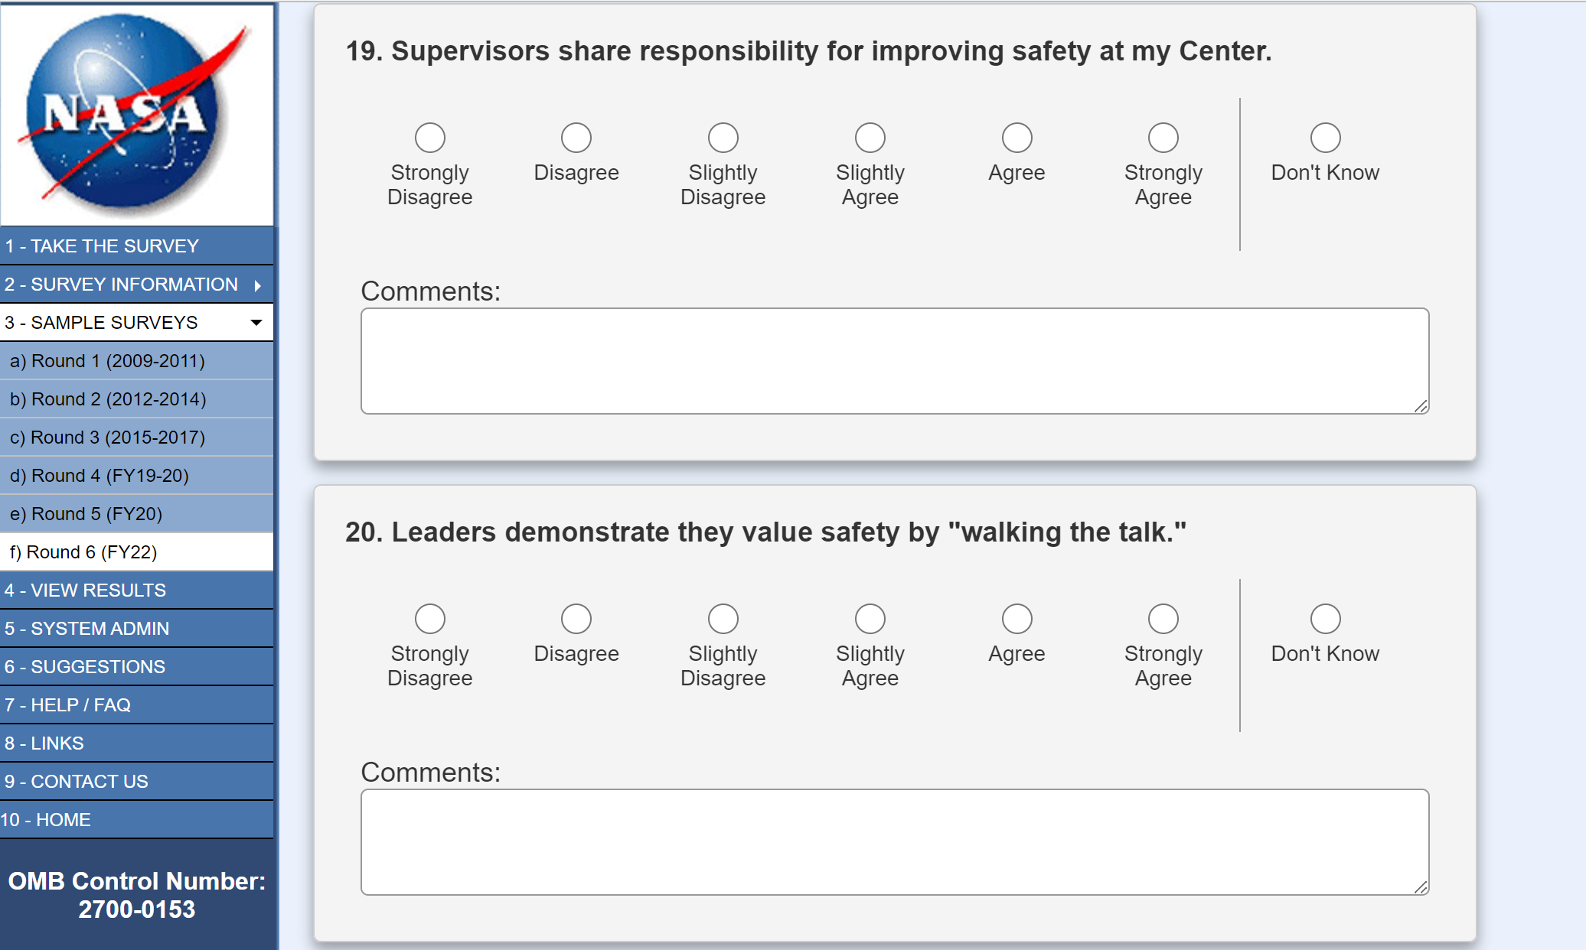Screen dimensions: 1586x950
Task: Open Take the Survey menu item
Action: tap(102, 246)
